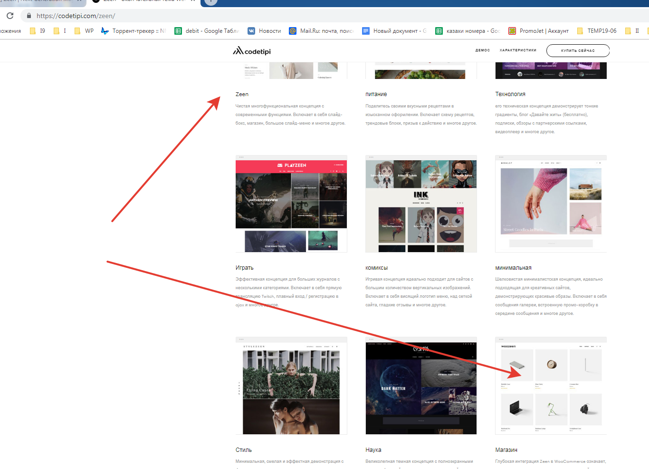Open the Новый документ bookmark
Screen dimensions: 649x469
(x=394, y=31)
